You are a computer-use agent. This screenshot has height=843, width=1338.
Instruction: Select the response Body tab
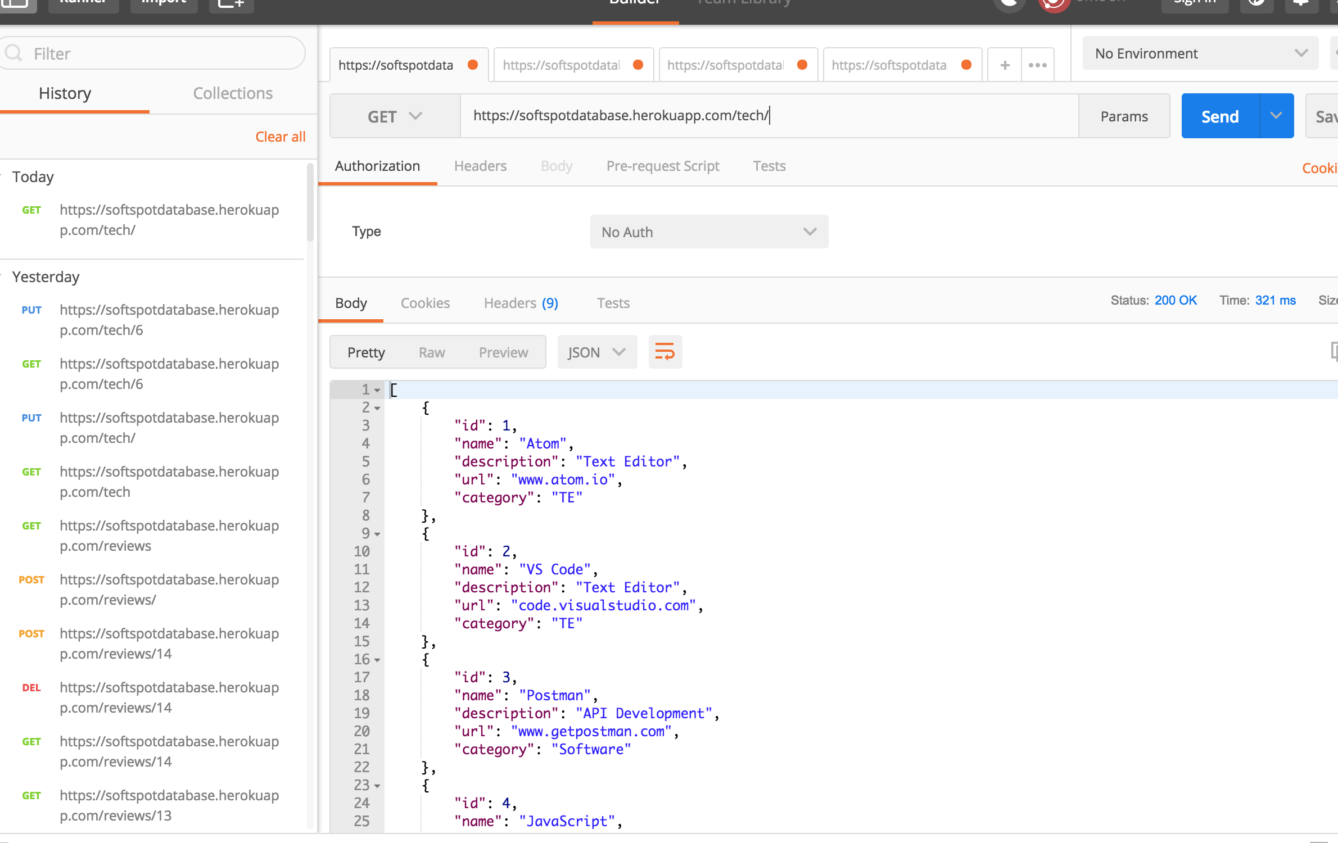click(351, 303)
